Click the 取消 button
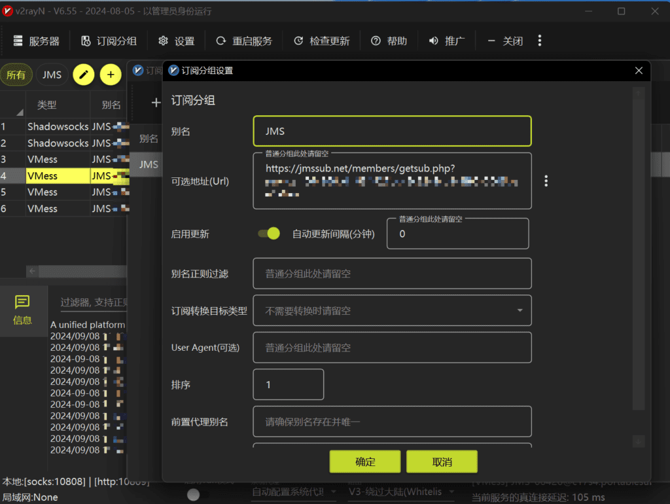Image resolution: width=670 pixels, height=504 pixels. [x=442, y=461]
